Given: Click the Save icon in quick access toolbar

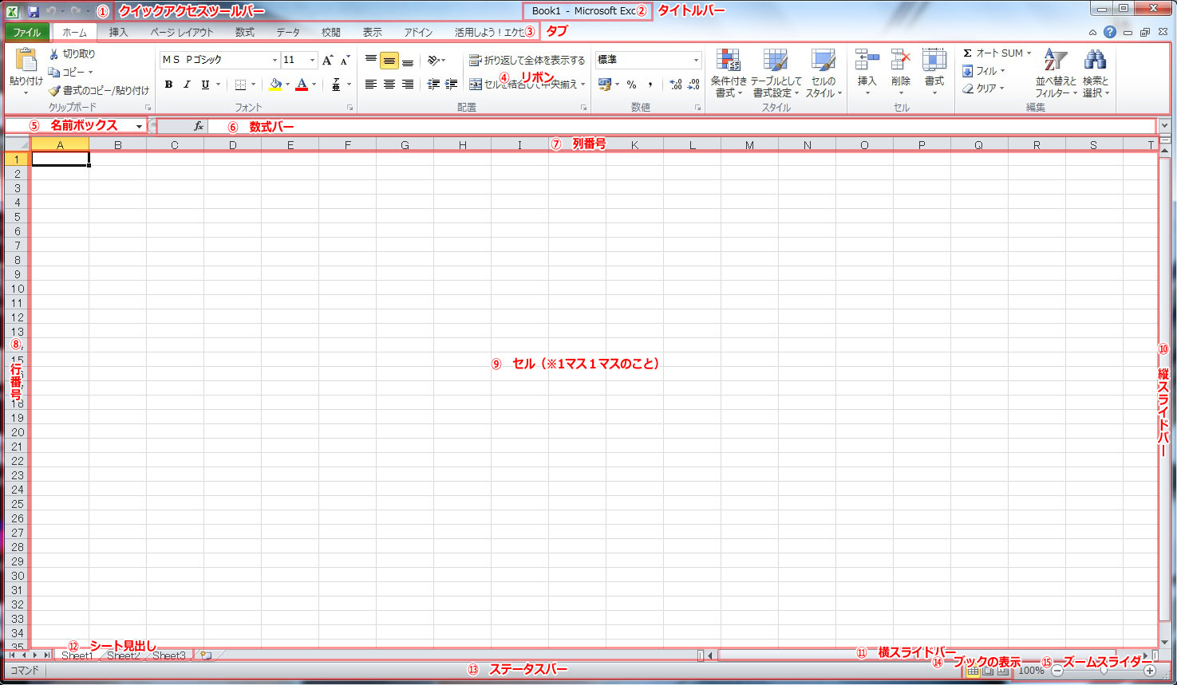Looking at the screenshot, I should pyautogui.click(x=34, y=12).
